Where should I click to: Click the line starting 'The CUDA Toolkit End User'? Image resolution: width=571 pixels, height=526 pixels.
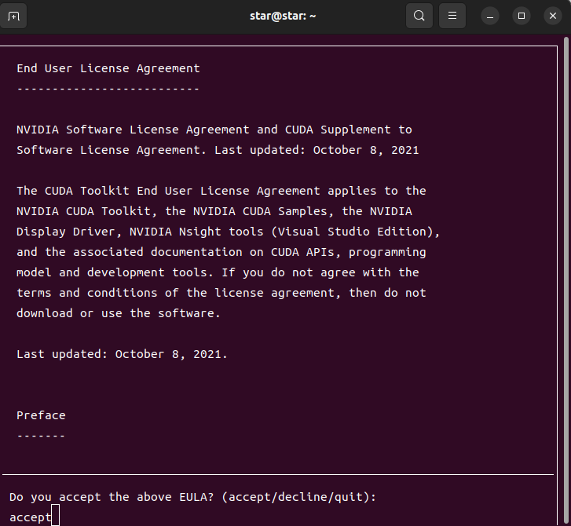tap(221, 191)
